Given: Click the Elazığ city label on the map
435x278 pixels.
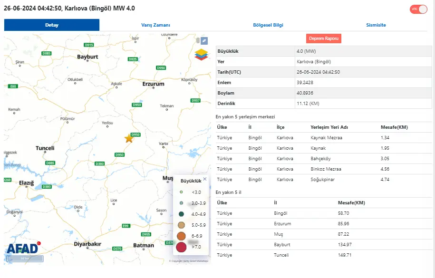Looking at the screenshot, I should click(26, 183).
